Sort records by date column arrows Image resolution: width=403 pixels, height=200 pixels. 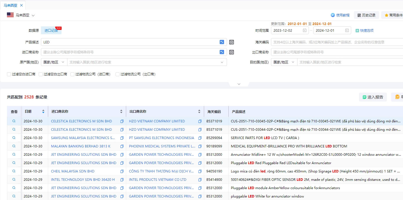(x=43, y=112)
